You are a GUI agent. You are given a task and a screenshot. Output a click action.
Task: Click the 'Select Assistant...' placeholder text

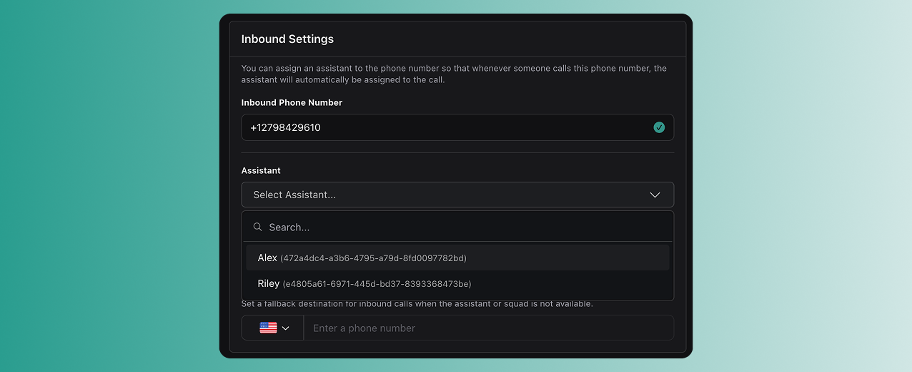click(x=294, y=195)
